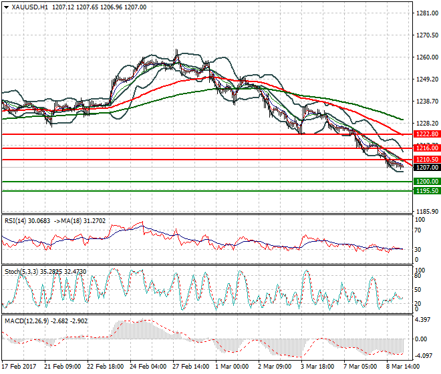Click the Stochastic 80 level label

coord(418,276)
